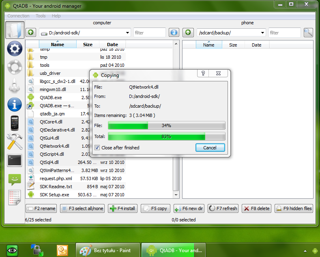Screen dimensions: 320x257
Task: Switch to Bez tytułu - Paint in the taskbar
Action: point(108,250)
